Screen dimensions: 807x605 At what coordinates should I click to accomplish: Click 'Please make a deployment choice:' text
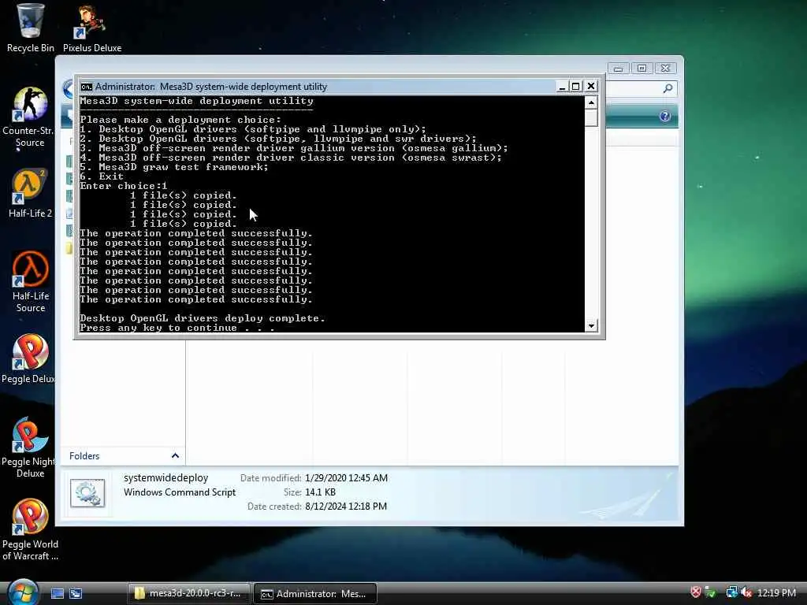180,120
